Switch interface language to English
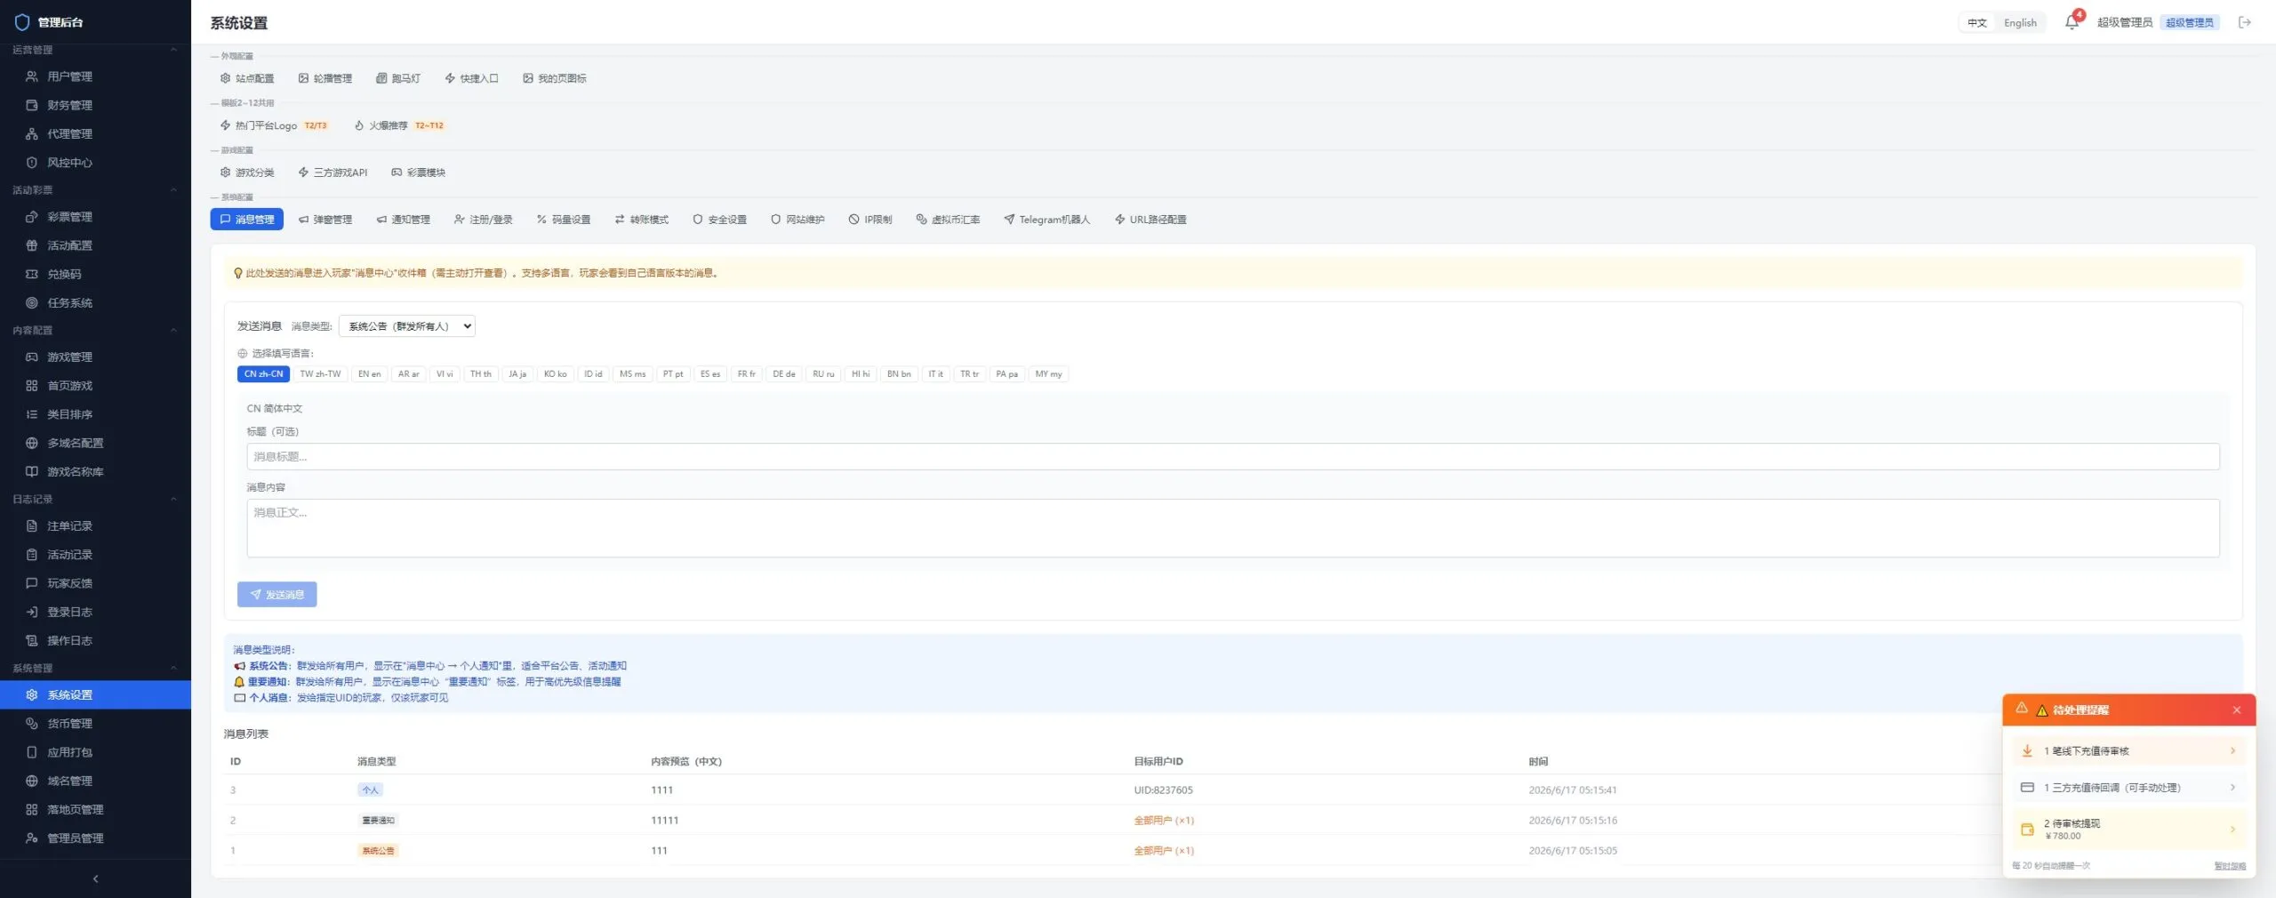The height and width of the screenshot is (898, 2276). pos(2020,23)
